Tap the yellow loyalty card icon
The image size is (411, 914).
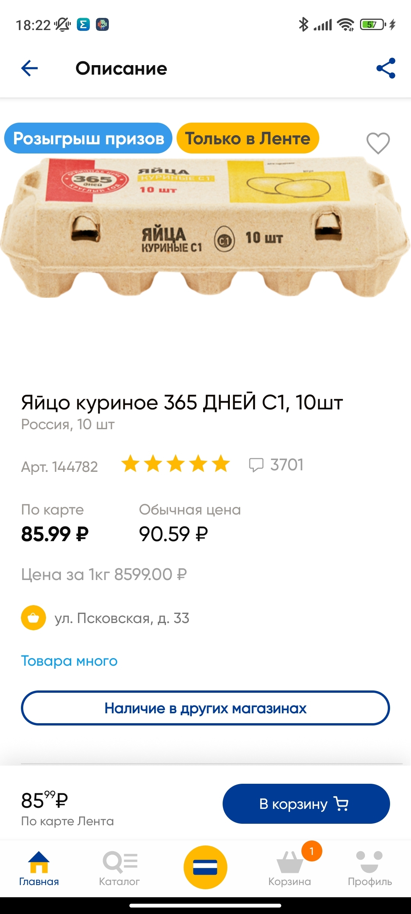click(205, 868)
